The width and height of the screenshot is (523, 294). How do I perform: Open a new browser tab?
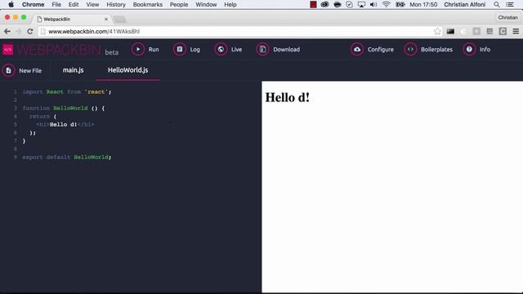pos(120,20)
